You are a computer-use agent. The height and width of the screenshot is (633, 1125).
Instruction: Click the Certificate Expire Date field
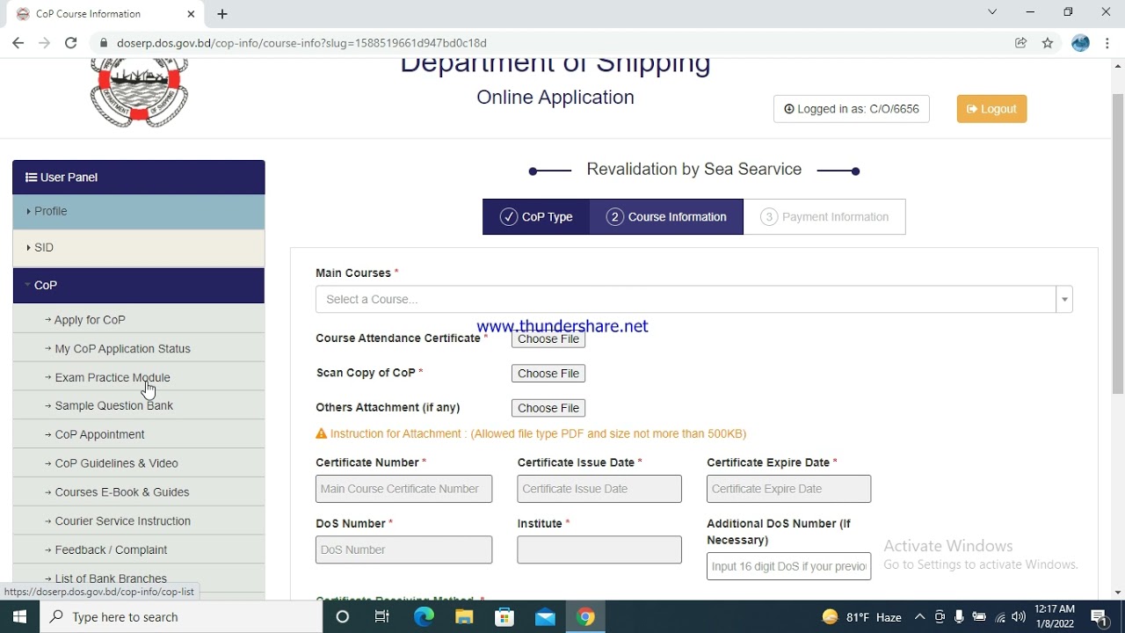[x=789, y=489]
